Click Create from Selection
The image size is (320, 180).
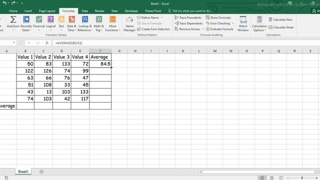pyautogui.click(x=153, y=29)
